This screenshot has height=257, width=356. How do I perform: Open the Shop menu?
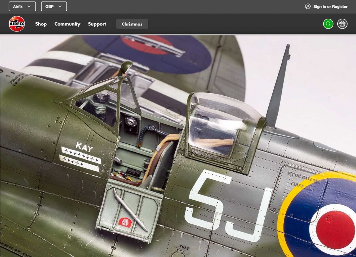tap(41, 24)
